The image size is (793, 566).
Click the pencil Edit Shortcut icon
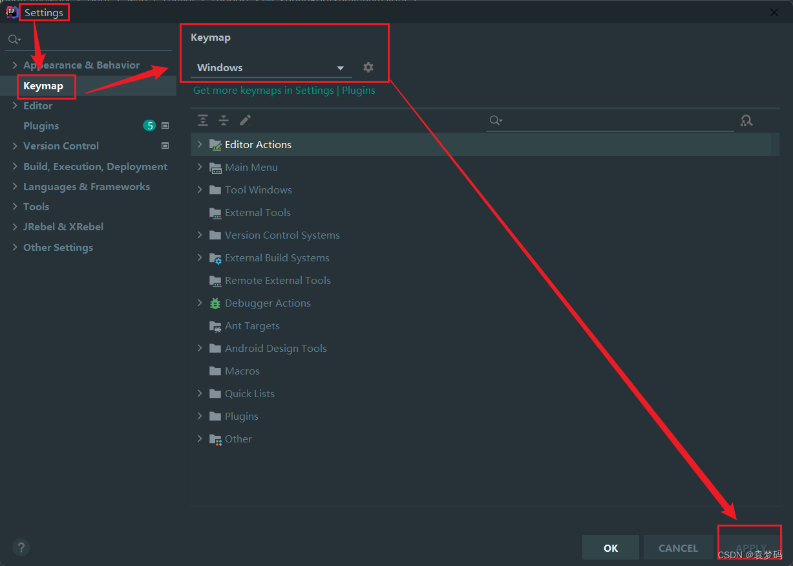tap(245, 120)
